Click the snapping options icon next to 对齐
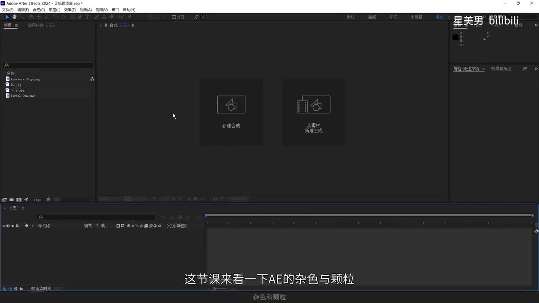The image size is (539, 303). 195,17
